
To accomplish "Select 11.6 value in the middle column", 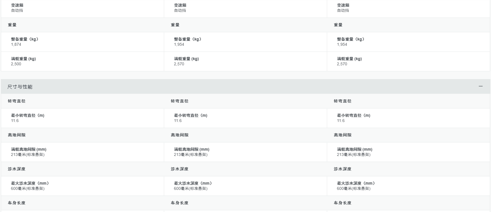I will click(178, 121).
